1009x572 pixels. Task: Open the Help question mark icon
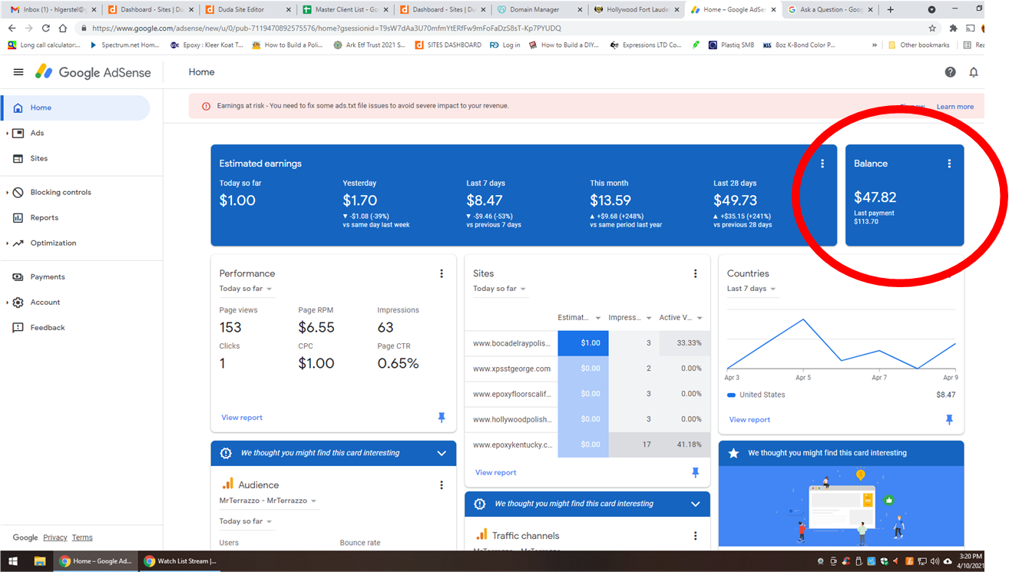pos(951,72)
